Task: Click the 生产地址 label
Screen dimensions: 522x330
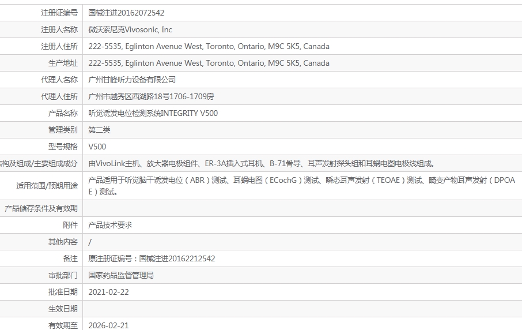Action: pos(63,63)
